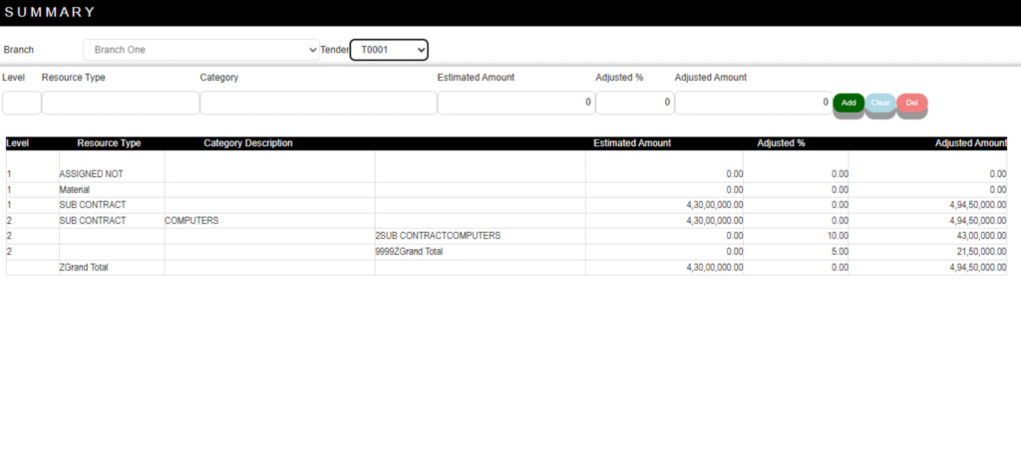The image size is (1021, 458).
Task: Click the Adjusted Amount input field
Action: pos(753,103)
